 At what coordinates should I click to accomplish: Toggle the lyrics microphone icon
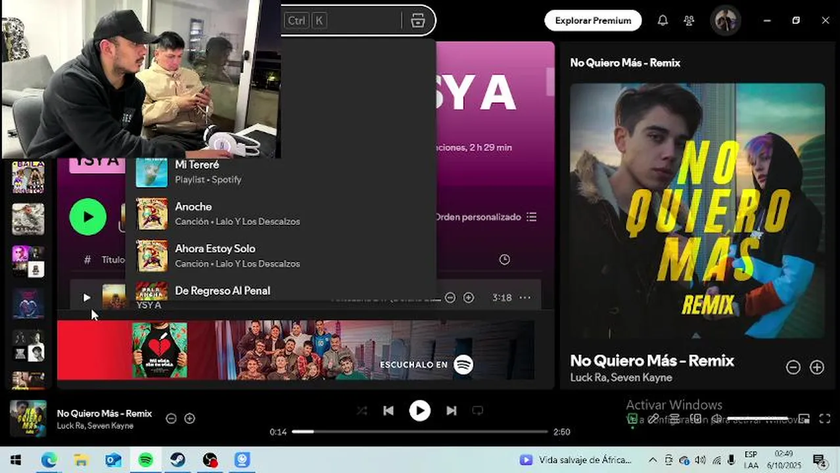tap(653, 418)
